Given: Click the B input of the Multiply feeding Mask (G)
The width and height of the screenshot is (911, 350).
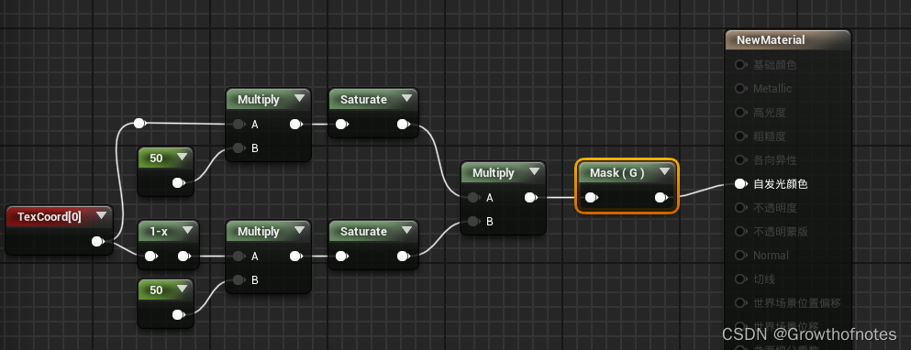Looking at the screenshot, I should (x=473, y=221).
